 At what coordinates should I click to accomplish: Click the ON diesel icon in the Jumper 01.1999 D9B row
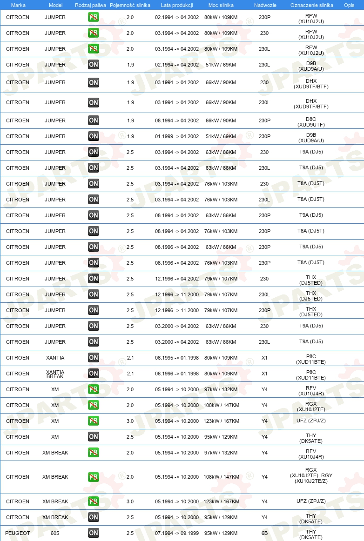(x=93, y=136)
